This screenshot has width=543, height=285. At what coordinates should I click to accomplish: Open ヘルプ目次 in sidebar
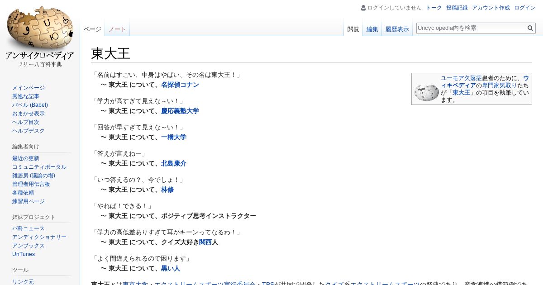(26, 122)
